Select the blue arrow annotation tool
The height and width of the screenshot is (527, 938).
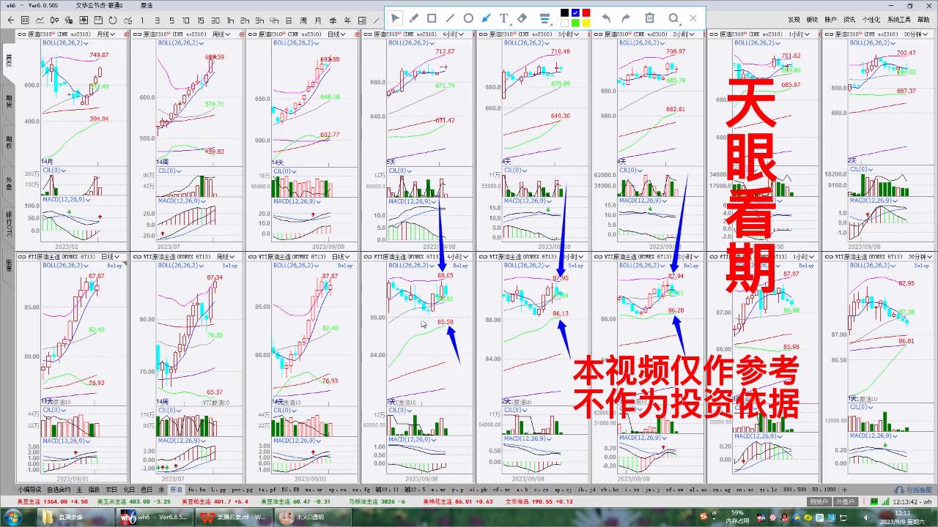485,18
